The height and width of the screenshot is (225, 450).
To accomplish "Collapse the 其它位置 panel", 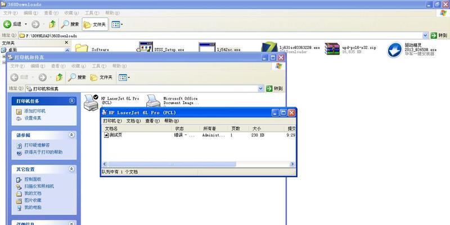I will pos(72,169).
